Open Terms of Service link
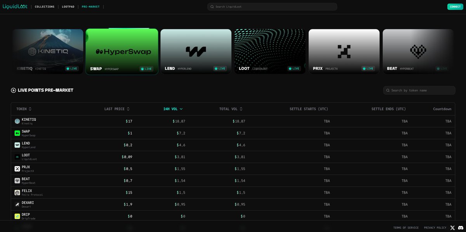Viewport: 466px width, 232px height. click(406, 228)
